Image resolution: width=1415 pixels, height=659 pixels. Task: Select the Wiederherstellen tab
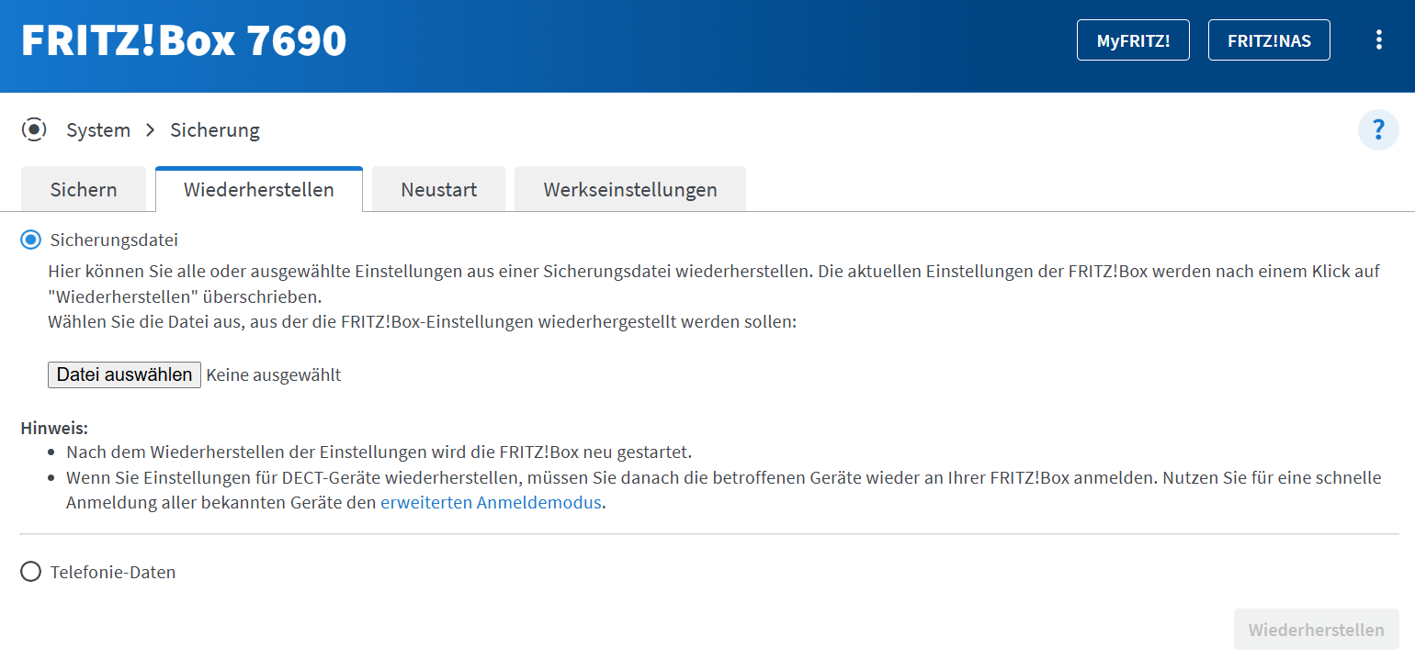[258, 190]
